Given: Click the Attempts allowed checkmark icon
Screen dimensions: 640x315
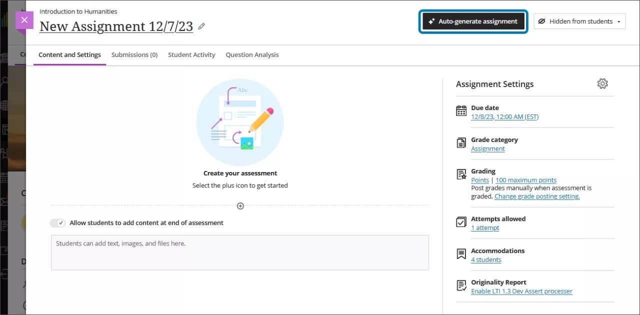Looking at the screenshot, I should [461, 221].
